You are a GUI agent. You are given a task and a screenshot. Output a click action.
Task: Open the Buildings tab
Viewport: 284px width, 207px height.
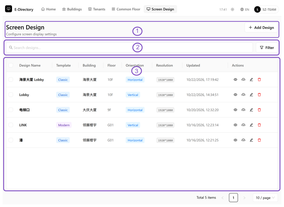pyautogui.click(x=72, y=9)
